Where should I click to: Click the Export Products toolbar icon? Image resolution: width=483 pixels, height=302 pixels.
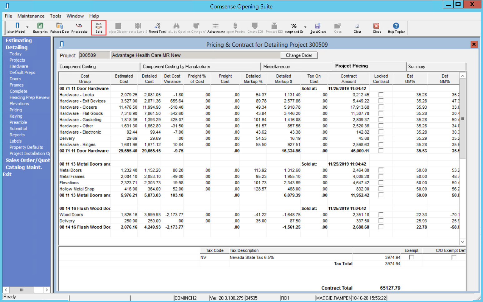(235, 28)
